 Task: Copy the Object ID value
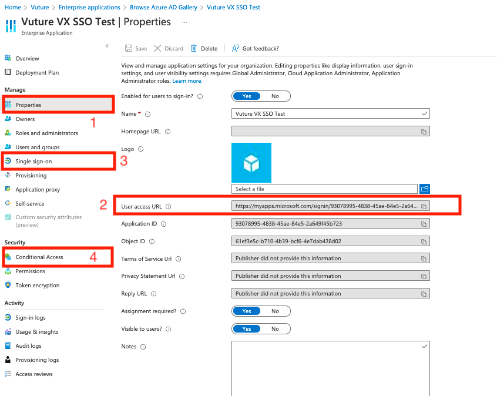pyautogui.click(x=424, y=241)
